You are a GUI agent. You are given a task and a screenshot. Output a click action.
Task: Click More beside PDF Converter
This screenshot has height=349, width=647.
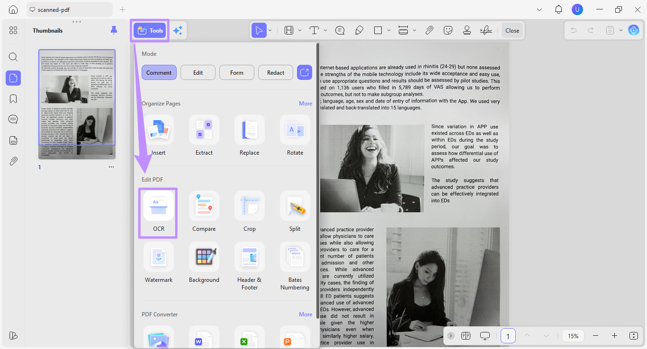tap(306, 314)
